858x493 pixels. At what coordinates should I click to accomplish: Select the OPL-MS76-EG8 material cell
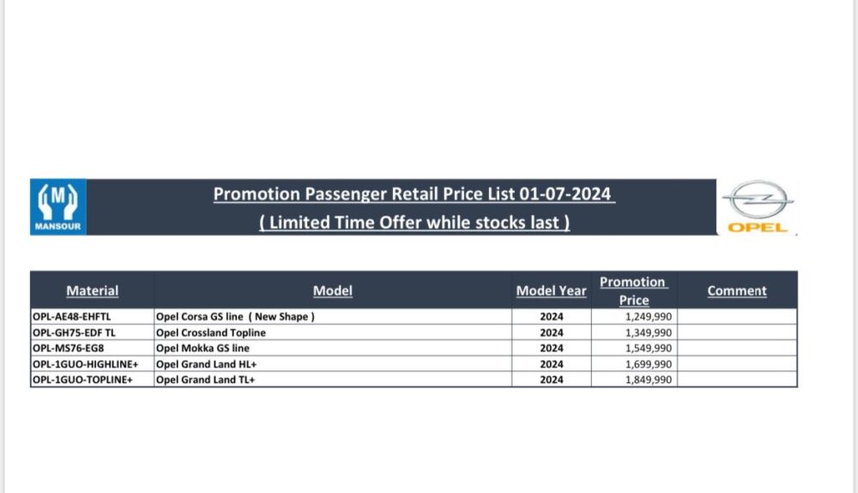coord(92,348)
